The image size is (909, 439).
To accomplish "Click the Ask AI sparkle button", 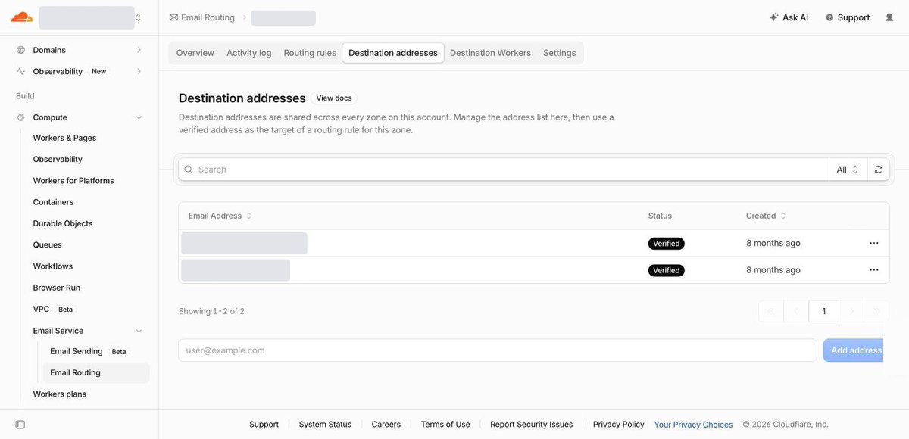I will pos(789,17).
